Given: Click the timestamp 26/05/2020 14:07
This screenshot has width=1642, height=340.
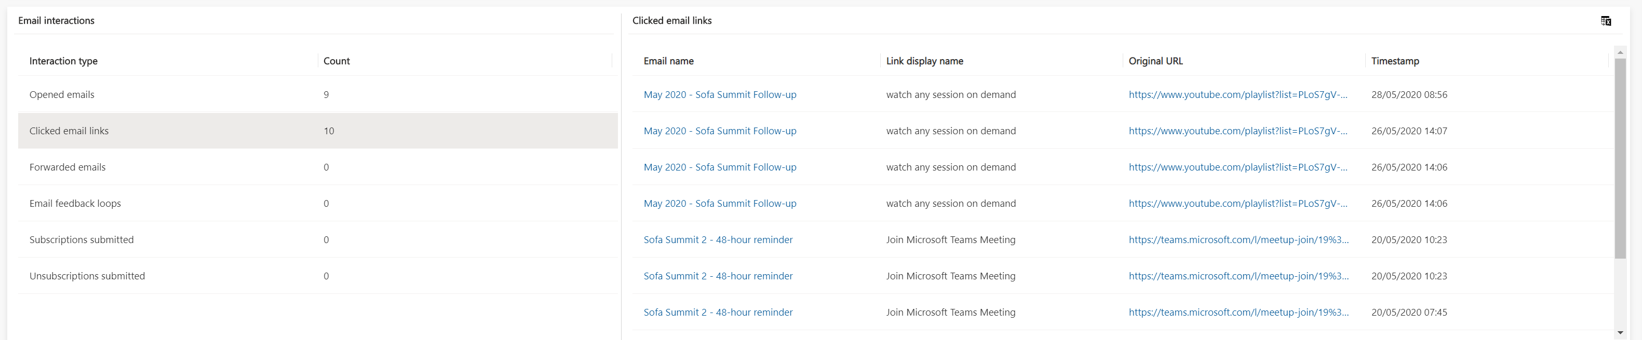Looking at the screenshot, I should 1409,131.
